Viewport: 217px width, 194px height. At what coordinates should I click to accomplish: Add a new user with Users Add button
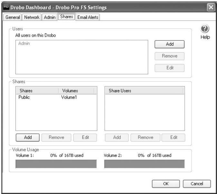tap(170, 44)
